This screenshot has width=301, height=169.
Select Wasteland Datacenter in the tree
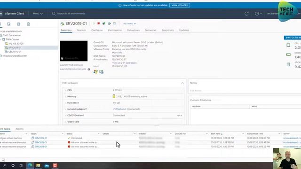tap(15, 56)
